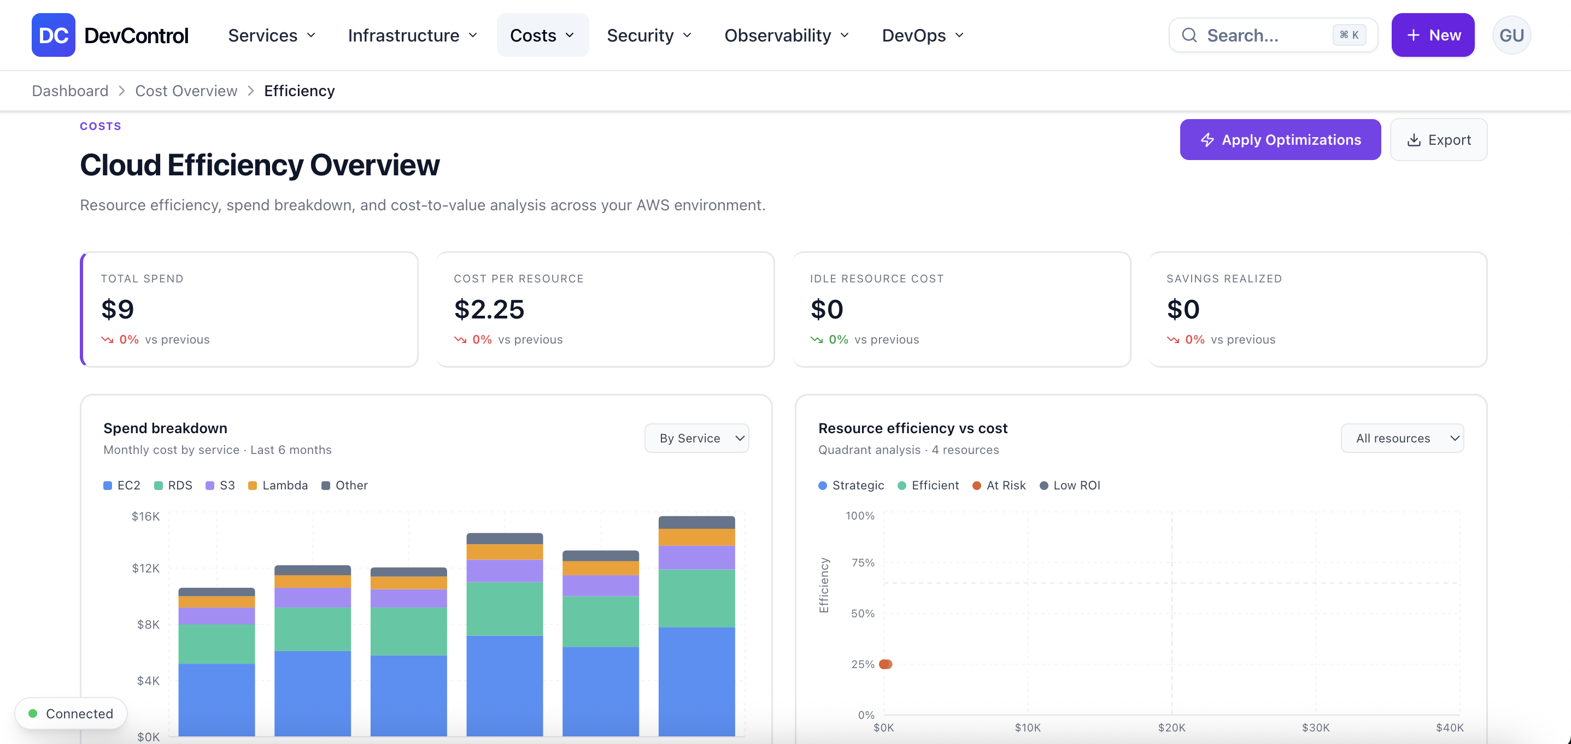The image size is (1571, 744).
Task: Click the Connected status indicator
Action: 72,713
